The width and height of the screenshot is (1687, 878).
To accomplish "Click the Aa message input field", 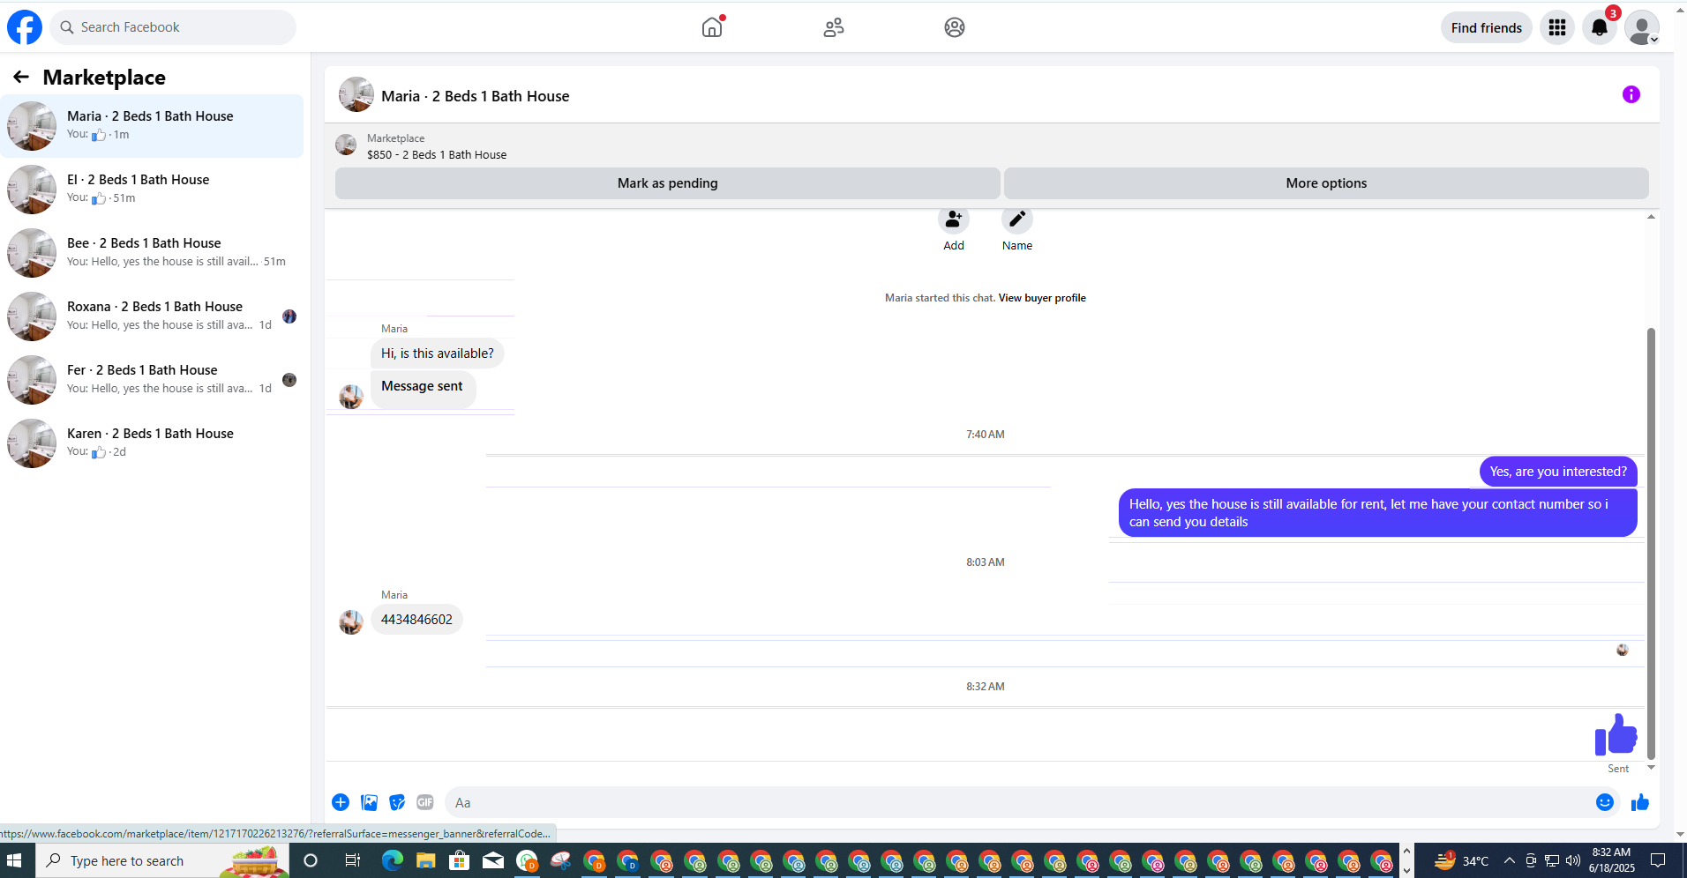I will [1019, 802].
